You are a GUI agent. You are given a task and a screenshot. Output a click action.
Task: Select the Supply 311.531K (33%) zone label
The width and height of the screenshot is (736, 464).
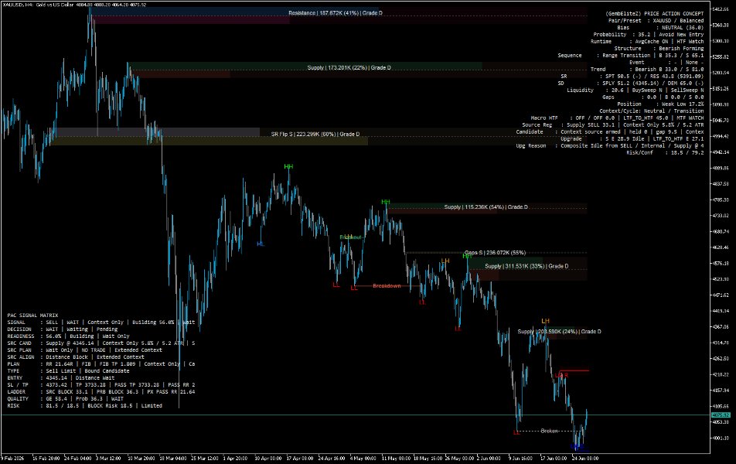click(526, 266)
